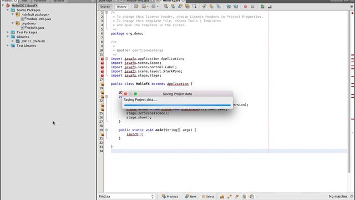Collapse the org.demo package node
355x200 pixels.
13,23
